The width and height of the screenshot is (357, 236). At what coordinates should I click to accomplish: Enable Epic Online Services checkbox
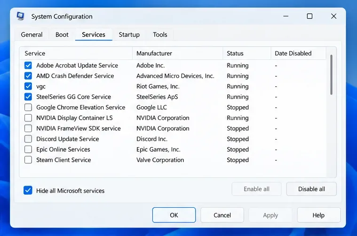point(28,149)
